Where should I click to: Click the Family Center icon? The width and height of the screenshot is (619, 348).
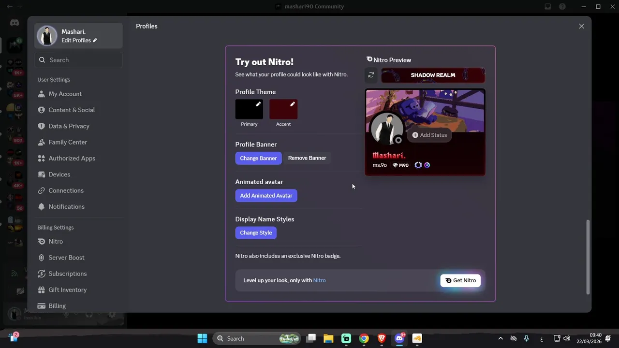pos(42,142)
